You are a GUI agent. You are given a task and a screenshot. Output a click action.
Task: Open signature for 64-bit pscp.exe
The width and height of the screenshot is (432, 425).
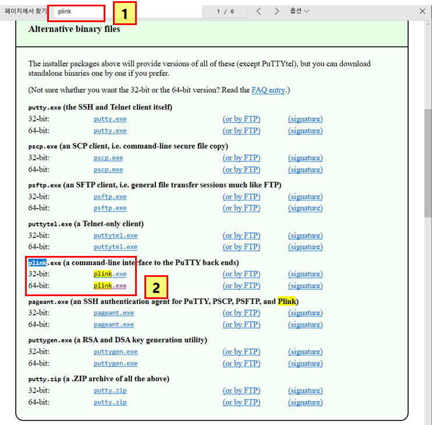click(305, 169)
